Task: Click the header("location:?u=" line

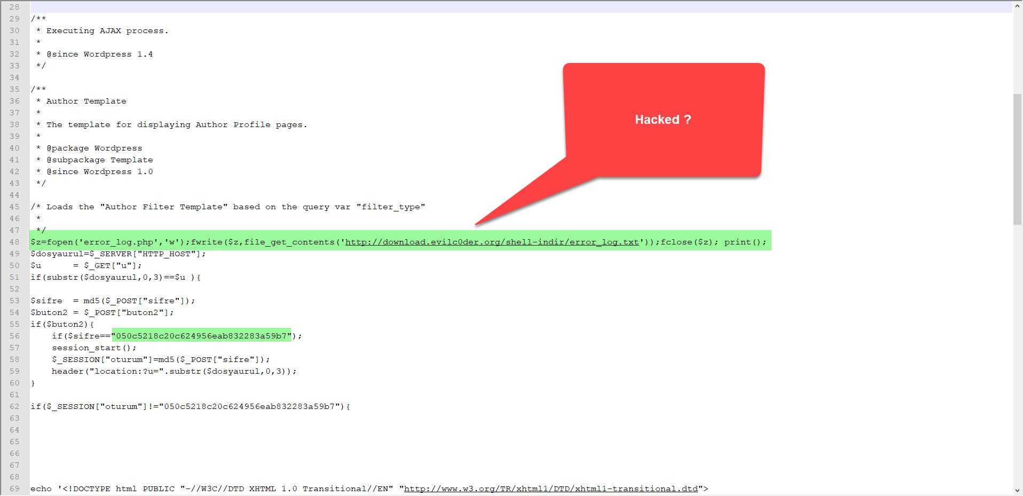Action: tap(174, 371)
